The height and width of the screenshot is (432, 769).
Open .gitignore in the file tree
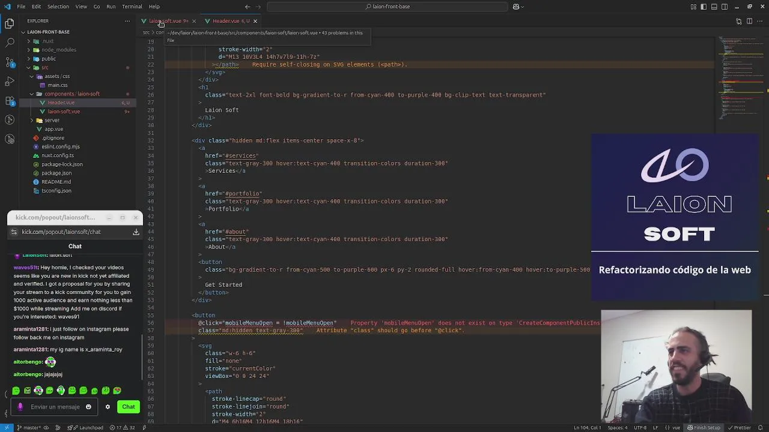click(53, 138)
